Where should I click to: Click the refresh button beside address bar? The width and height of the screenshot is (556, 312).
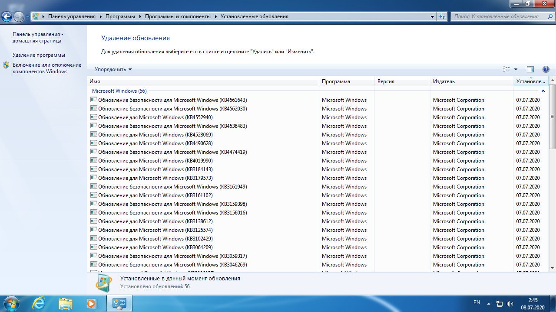442,16
